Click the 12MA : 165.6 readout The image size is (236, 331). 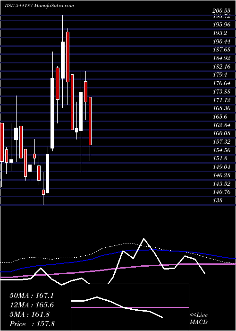pyautogui.click(x=32, y=305)
